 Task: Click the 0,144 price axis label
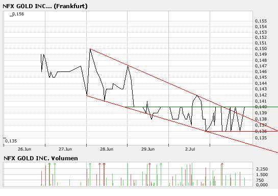[x=261, y=83]
